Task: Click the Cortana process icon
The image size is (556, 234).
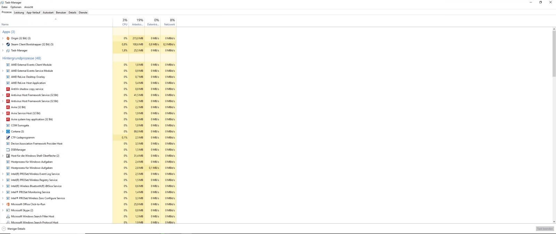Action: pyautogui.click(x=8, y=131)
